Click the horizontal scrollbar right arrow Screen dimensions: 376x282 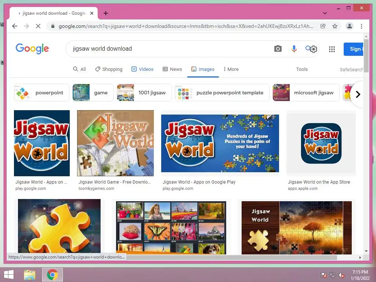[x=360, y=257]
